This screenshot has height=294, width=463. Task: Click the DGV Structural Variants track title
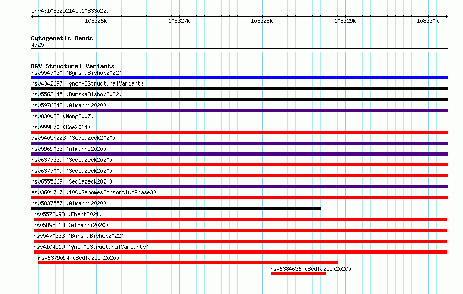coord(73,66)
